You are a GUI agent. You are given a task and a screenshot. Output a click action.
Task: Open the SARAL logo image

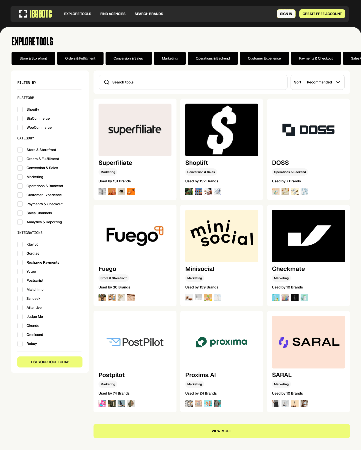click(x=308, y=342)
